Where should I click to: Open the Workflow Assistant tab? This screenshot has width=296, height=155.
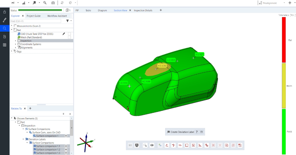click(x=57, y=16)
